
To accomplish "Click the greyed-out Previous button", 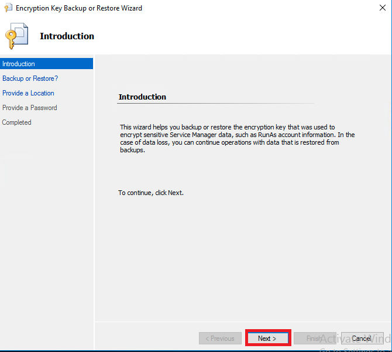I will [221, 339].
